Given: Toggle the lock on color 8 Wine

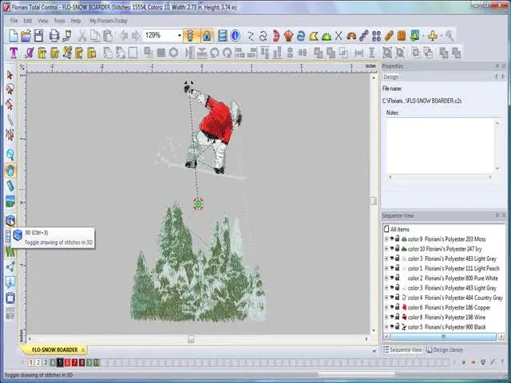Looking at the screenshot, I should coord(398,317).
